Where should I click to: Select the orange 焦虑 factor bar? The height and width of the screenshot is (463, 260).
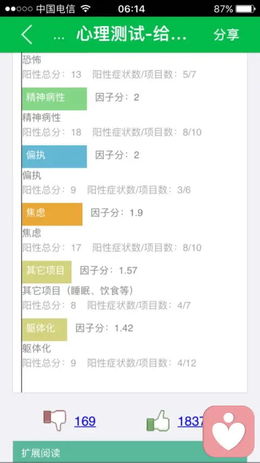click(x=52, y=214)
